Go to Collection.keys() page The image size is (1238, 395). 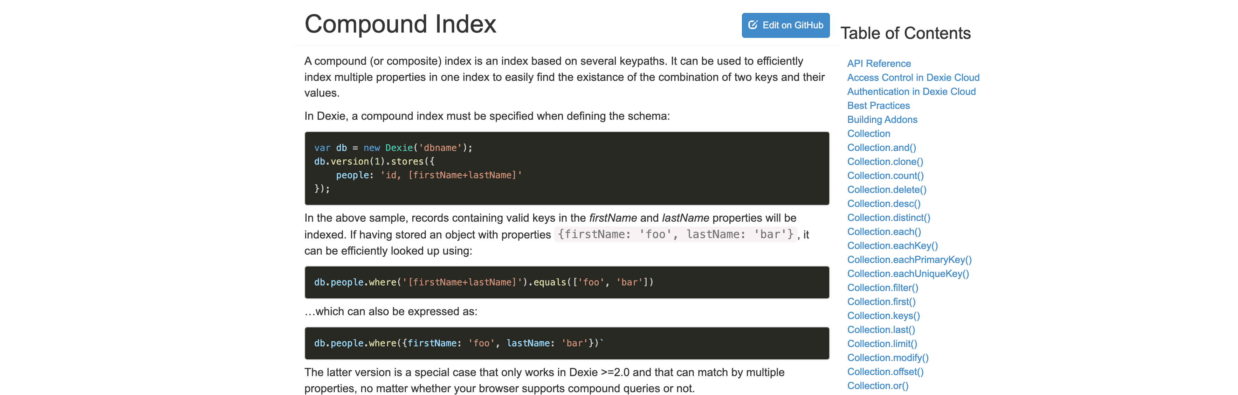[883, 316]
